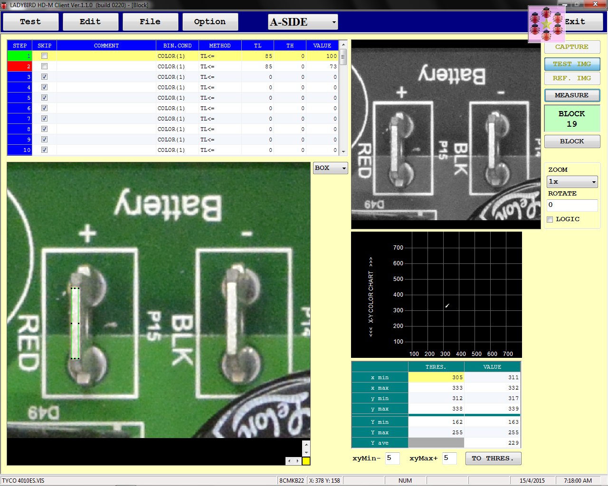Image resolution: width=608 pixels, height=486 pixels.
Task: Click the ROTATE input field
Action: click(572, 205)
